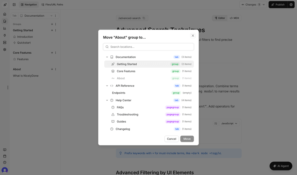
Task: Add page to About group
Action: click(52, 69)
